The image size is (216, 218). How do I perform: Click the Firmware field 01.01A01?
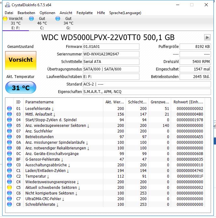(x=111, y=47)
